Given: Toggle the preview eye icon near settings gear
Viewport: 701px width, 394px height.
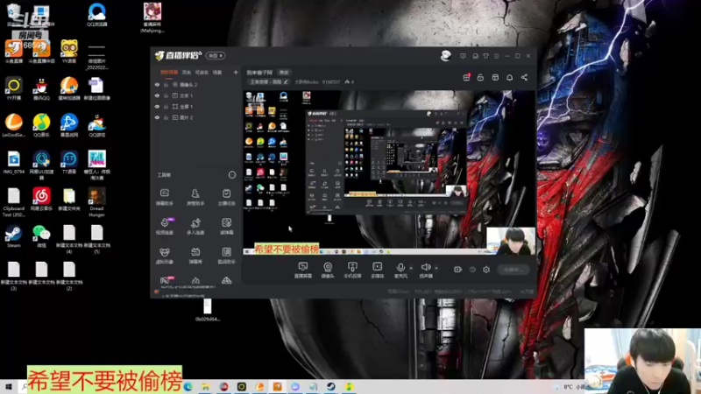Looking at the screenshot, I should click(472, 270).
